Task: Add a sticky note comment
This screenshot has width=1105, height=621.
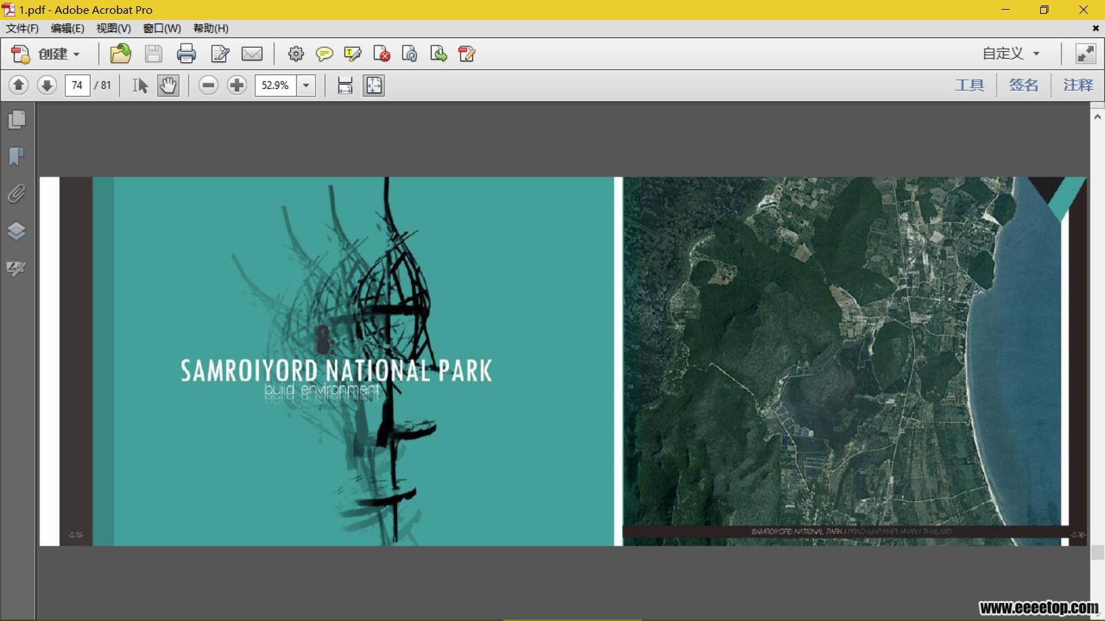Action: pos(324,54)
